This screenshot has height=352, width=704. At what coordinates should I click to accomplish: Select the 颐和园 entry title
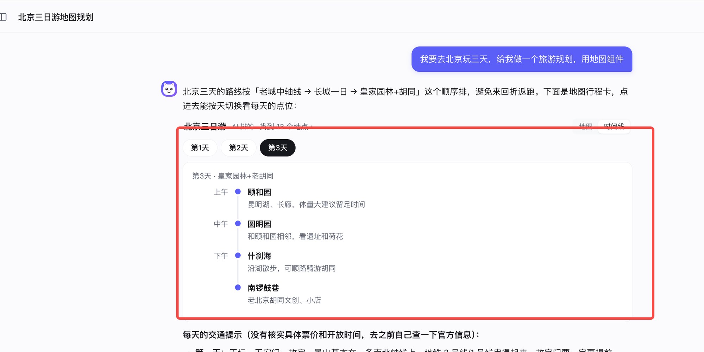coord(259,192)
